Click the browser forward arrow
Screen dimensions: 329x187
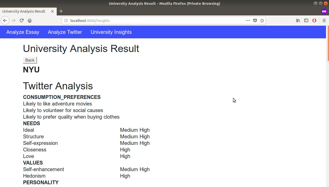pyautogui.click(x=14, y=20)
